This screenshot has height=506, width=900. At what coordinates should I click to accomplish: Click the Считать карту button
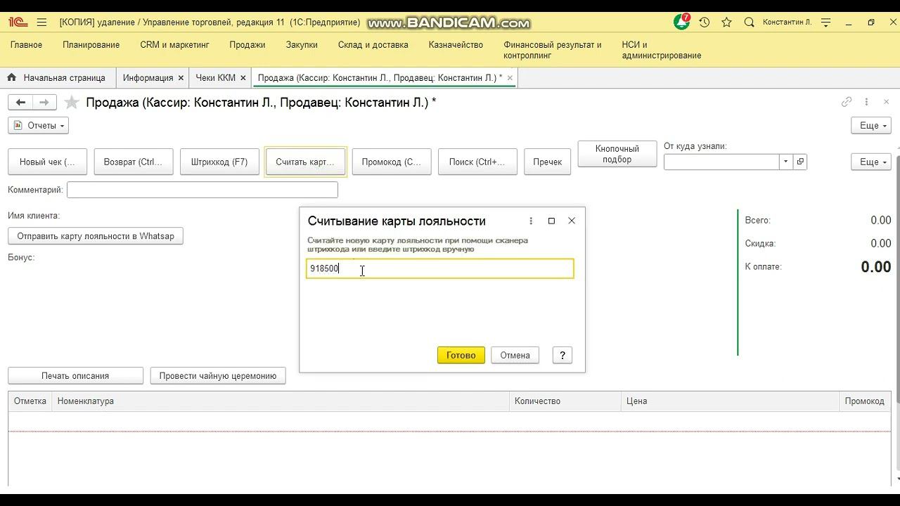coord(305,162)
